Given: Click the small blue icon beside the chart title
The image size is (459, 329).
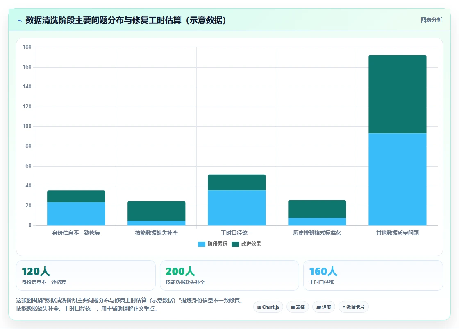Looking at the screenshot, I should click(20, 20).
